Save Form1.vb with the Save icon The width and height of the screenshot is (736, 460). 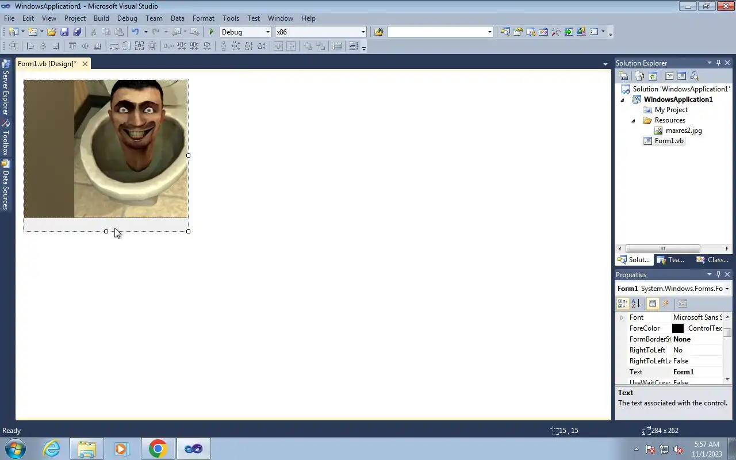tap(64, 32)
